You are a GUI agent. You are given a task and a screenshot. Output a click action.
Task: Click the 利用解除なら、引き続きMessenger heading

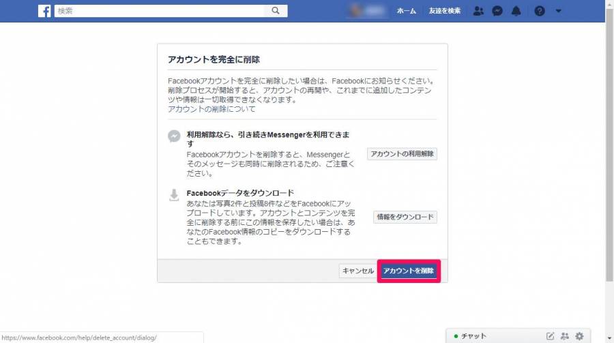coord(268,139)
